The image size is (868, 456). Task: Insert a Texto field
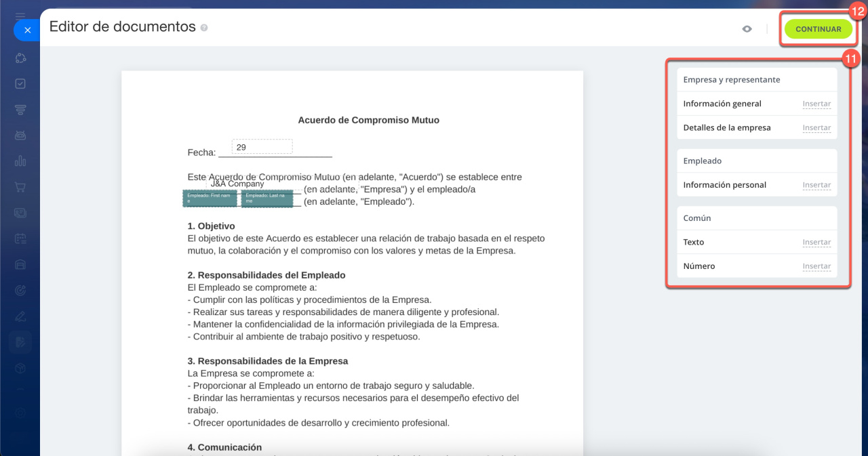816,242
